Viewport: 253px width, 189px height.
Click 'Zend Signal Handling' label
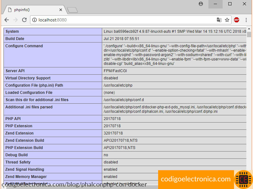coord(25,169)
